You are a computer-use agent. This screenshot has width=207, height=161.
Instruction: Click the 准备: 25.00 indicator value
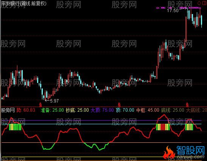(52, 110)
